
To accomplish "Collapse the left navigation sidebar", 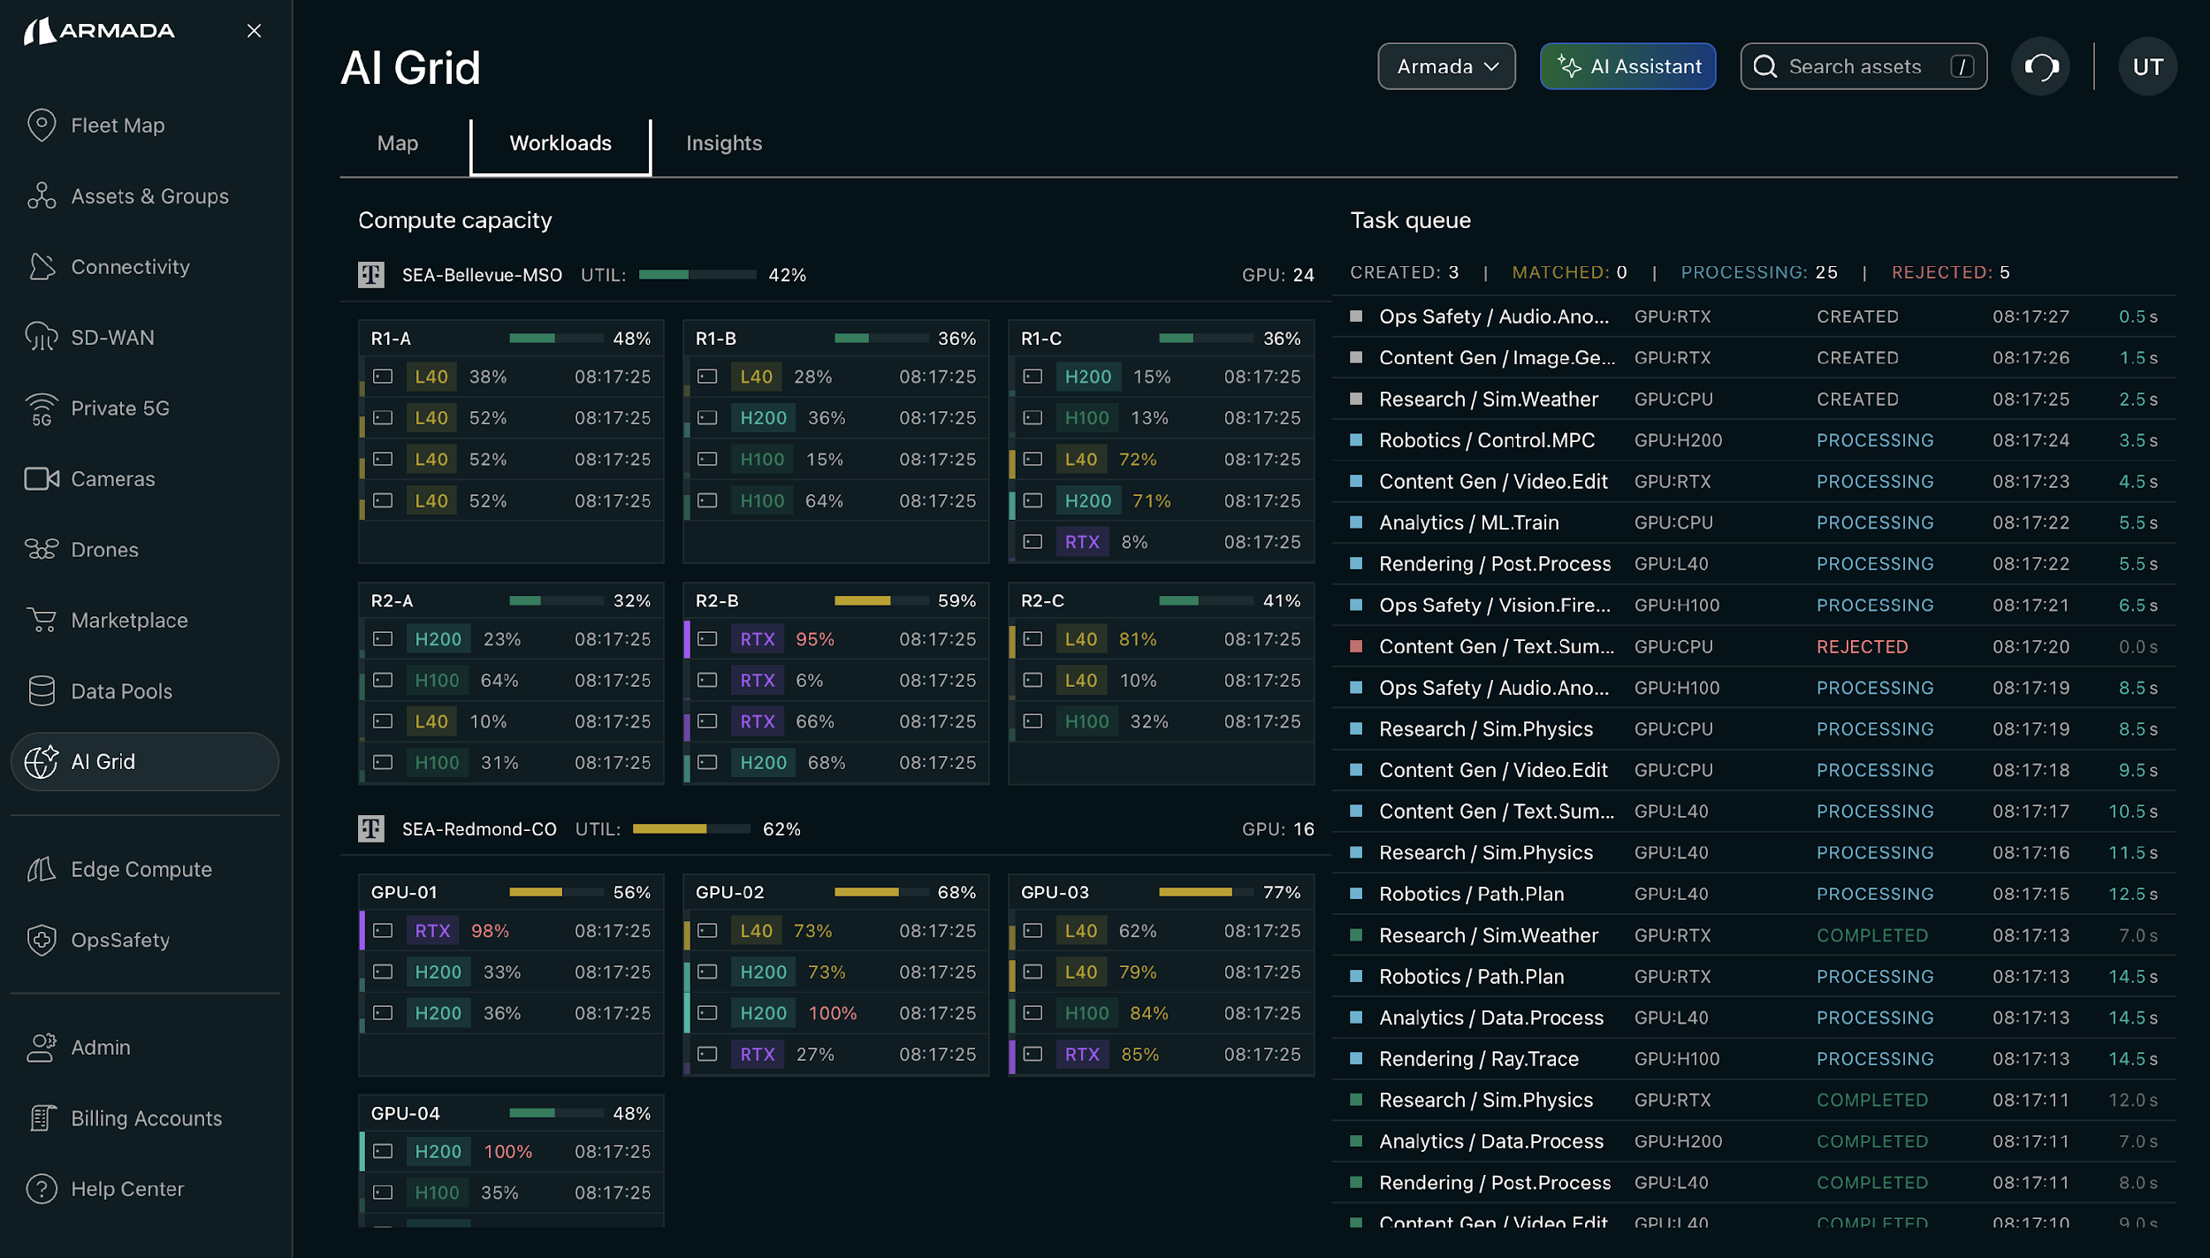I will pyautogui.click(x=254, y=31).
